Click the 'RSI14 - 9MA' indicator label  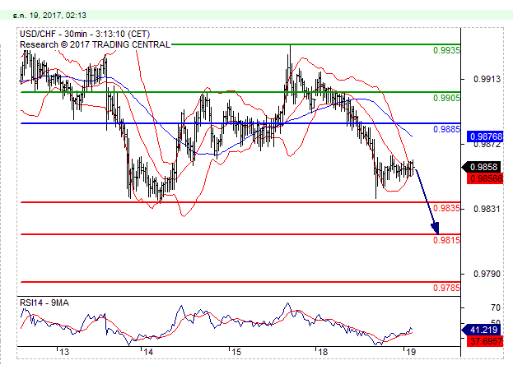click(44, 303)
